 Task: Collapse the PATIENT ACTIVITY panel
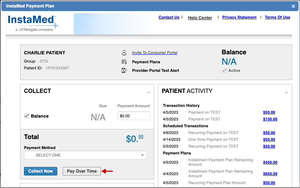pyautogui.click(x=286, y=92)
